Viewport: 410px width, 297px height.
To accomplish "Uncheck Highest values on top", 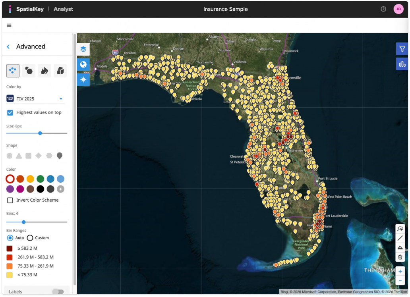I will click(x=10, y=113).
